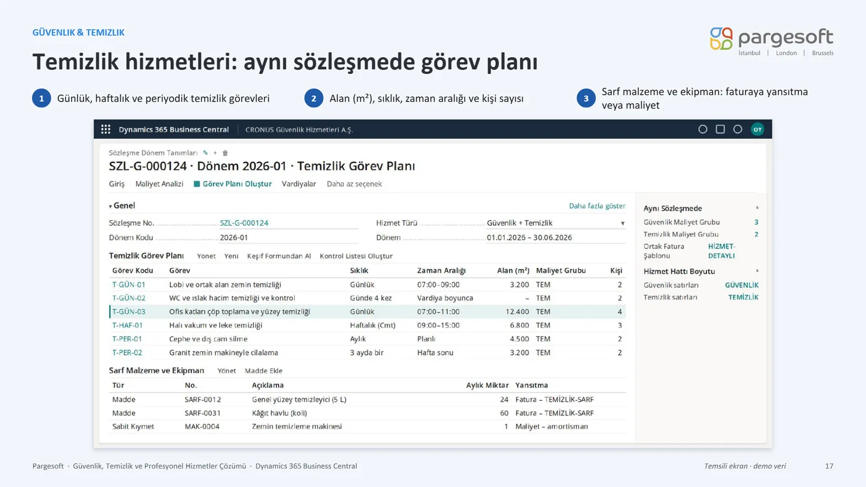Click the trash delete icon beside the breadcrumb
This screenshot has width=866, height=487.
225,153
